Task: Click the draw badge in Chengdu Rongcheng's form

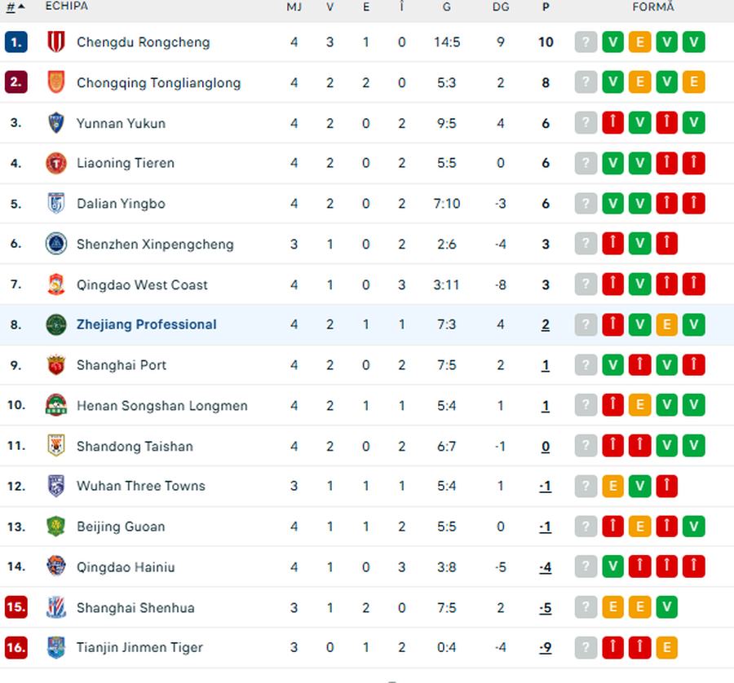Action: pos(640,42)
